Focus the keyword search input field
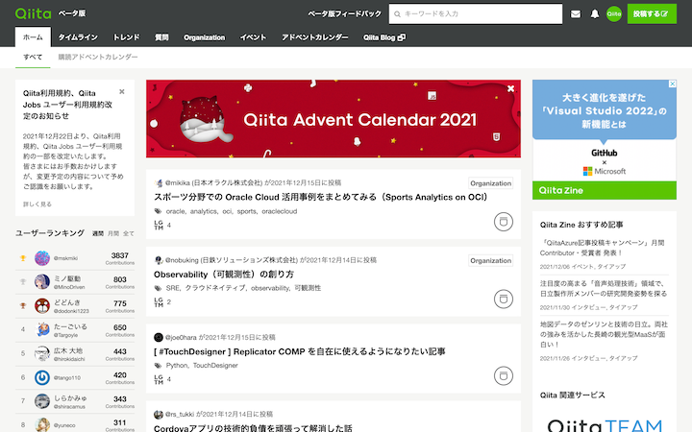Screen dimensions: 692x432 click(476, 14)
